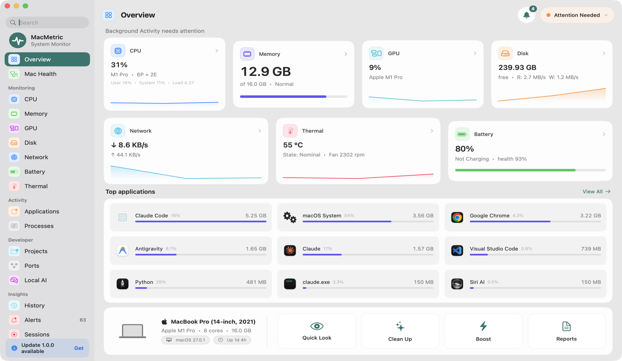Click the Siri AI app icon
Image resolution: width=622 pixels, height=361 pixels.
tap(457, 283)
